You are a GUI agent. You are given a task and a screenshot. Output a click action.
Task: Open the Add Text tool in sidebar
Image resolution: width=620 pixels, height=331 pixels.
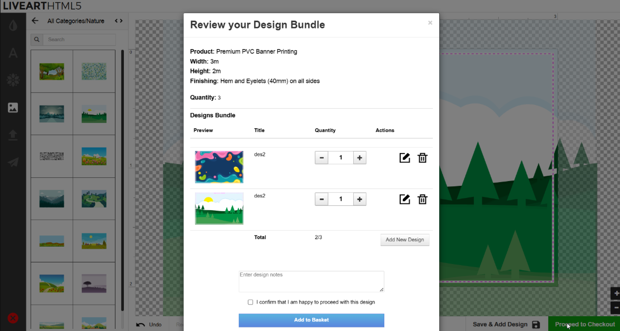(13, 53)
